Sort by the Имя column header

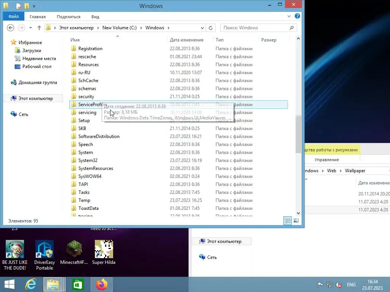(75, 40)
